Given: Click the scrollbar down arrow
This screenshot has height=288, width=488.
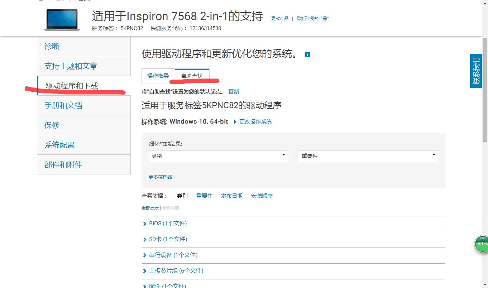Looking at the screenshot, I should [x=485, y=284].
